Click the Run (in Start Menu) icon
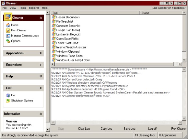Viewport: 188px width, 139px height. tap(53, 30)
